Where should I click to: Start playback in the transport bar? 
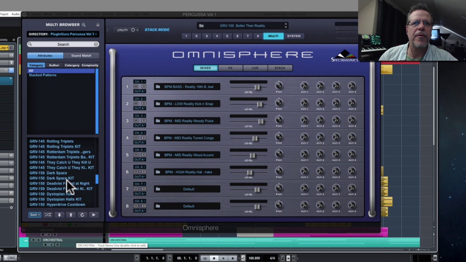coord(224,258)
